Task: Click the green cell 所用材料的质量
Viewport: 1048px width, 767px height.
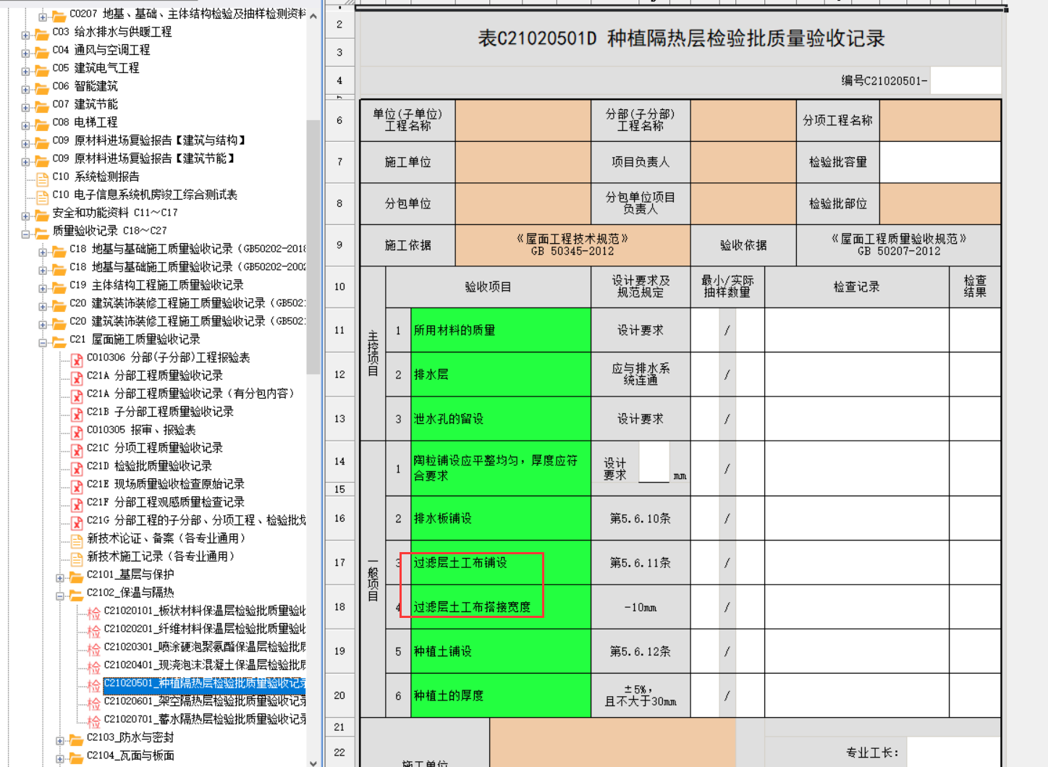Action: (501, 330)
